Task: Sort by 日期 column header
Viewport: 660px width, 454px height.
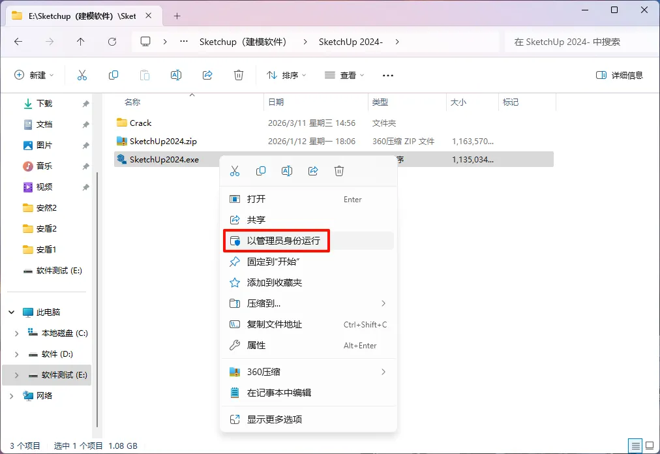Action: click(316, 102)
